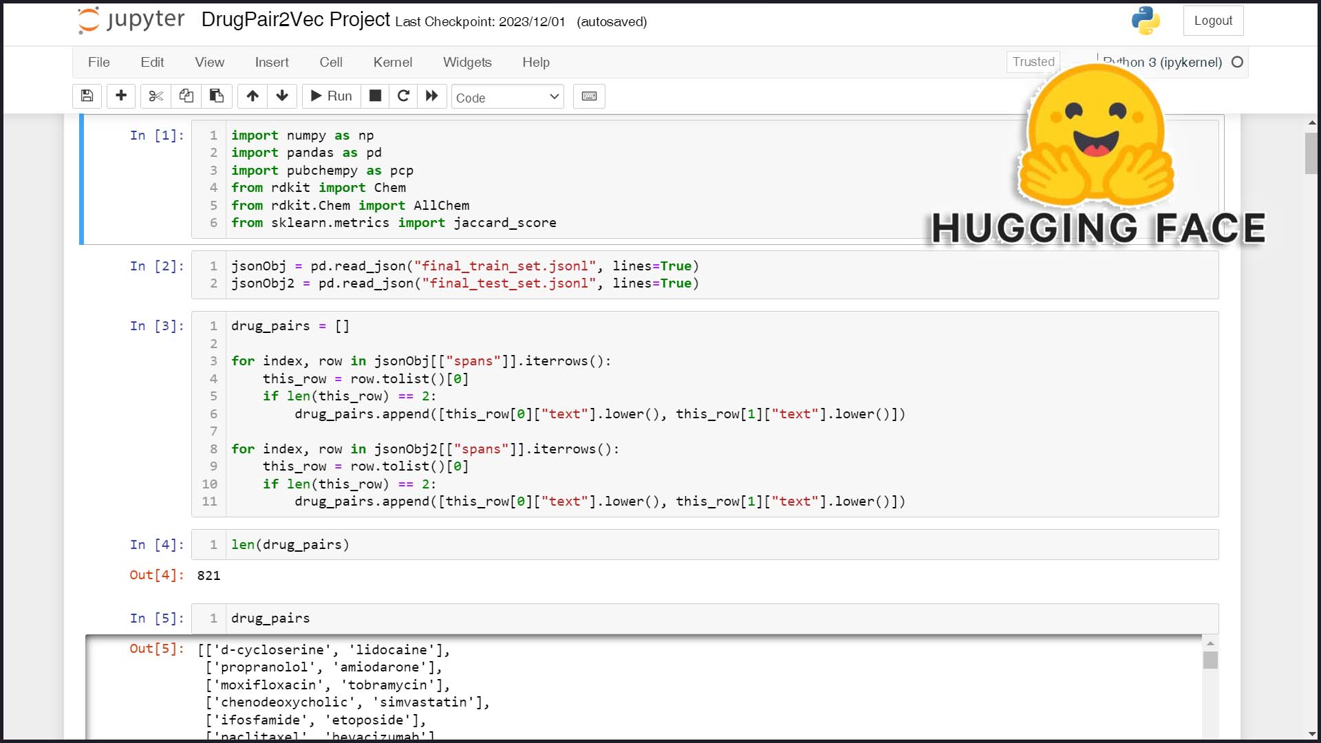1321x743 pixels.
Task: Select cell In [2] read_json code area
Action: [x=705, y=274]
